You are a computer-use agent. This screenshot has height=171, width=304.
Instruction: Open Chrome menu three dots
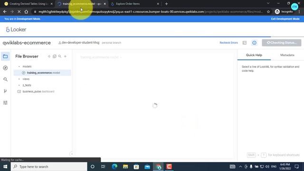point(299,11)
